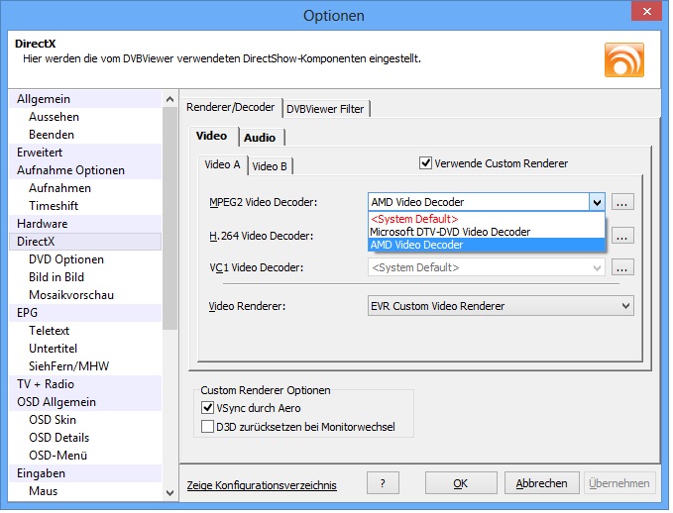Open Zeige Konfigurationsverzeichnis link
The image size is (673, 513).
point(263,487)
